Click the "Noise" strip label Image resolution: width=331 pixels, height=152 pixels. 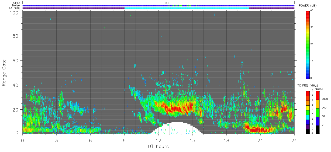(16, 6)
